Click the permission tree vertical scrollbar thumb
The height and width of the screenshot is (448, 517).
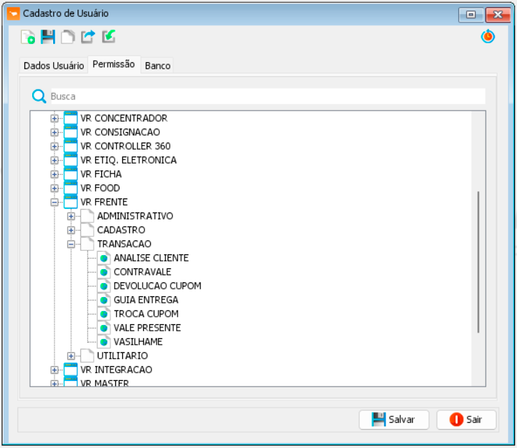pyautogui.click(x=479, y=261)
